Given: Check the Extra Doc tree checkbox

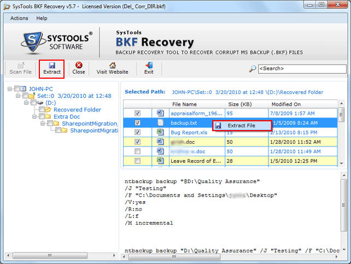Looking at the screenshot, I should [x=42, y=116].
